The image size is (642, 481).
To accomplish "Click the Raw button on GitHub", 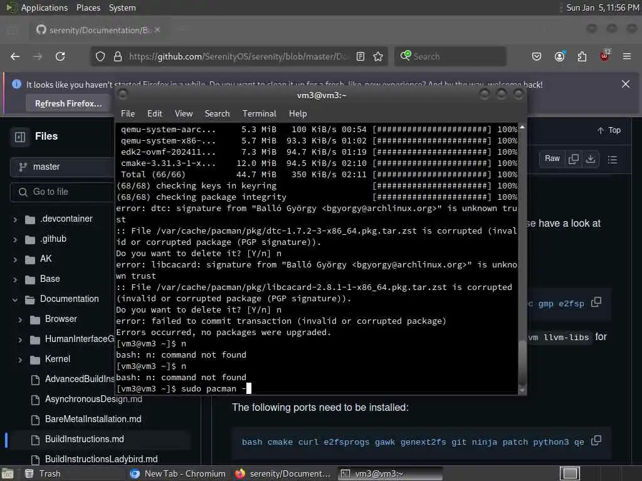I will (552, 158).
